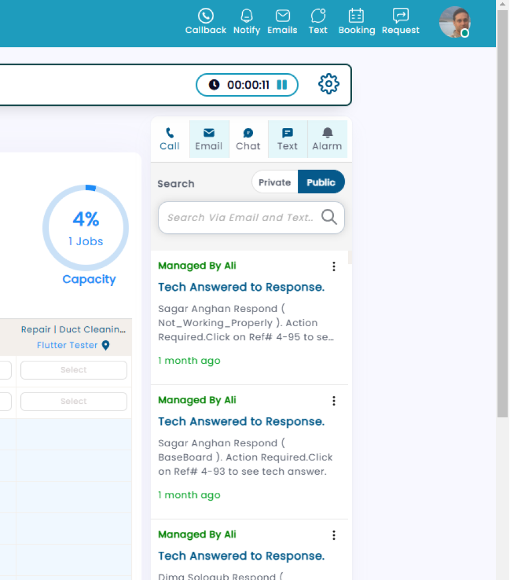Open the Text message icon in header

[x=318, y=16]
